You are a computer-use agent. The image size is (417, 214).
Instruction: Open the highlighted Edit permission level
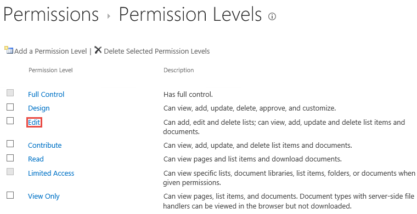(34, 123)
